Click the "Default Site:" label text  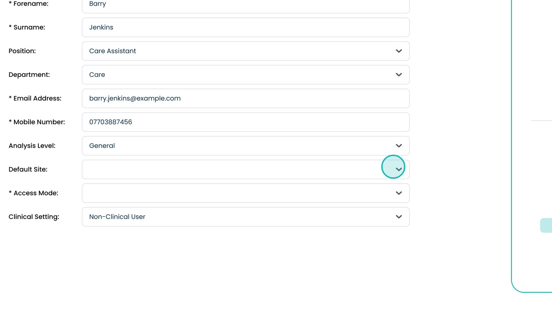28,169
